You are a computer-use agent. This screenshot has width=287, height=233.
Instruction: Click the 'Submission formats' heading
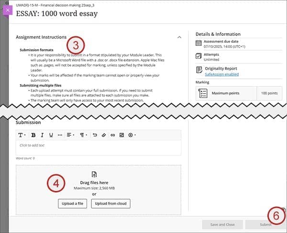point(37,50)
